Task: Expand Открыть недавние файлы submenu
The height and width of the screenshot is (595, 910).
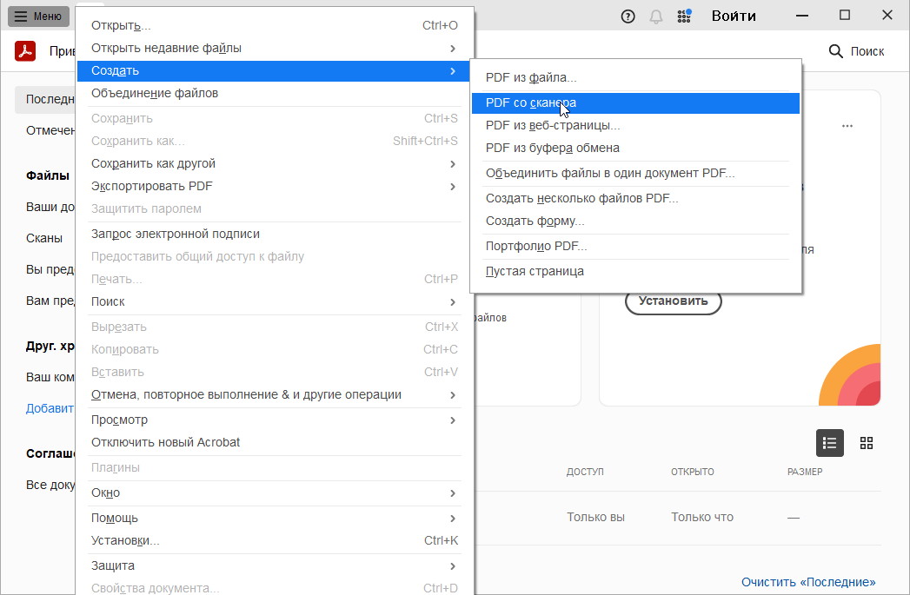Action: [275, 48]
